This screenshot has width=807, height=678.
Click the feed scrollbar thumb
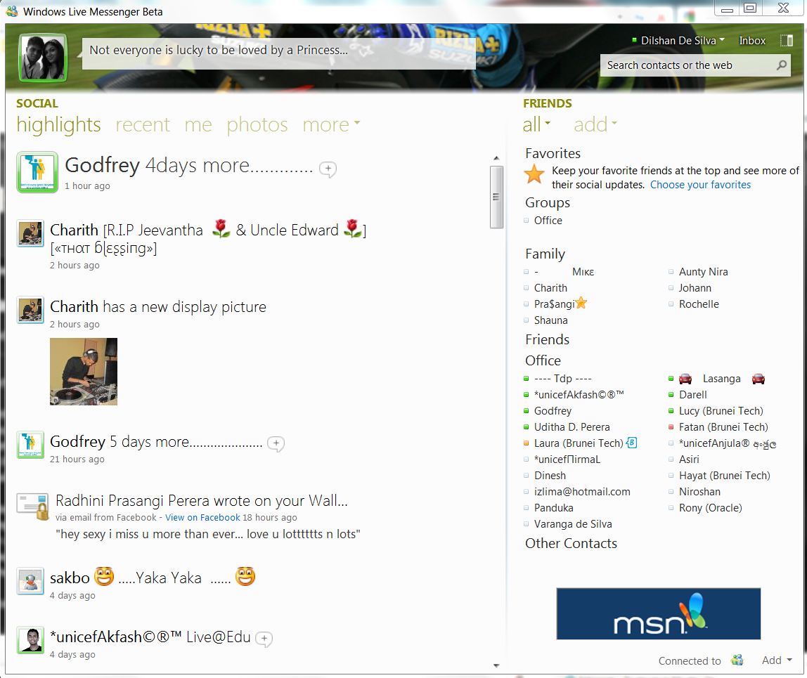pyautogui.click(x=496, y=197)
